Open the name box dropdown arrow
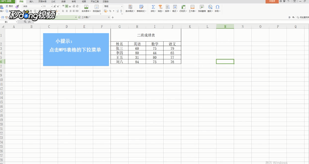The height and width of the screenshot is (164, 309). pyautogui.click(x=16, y=22)
